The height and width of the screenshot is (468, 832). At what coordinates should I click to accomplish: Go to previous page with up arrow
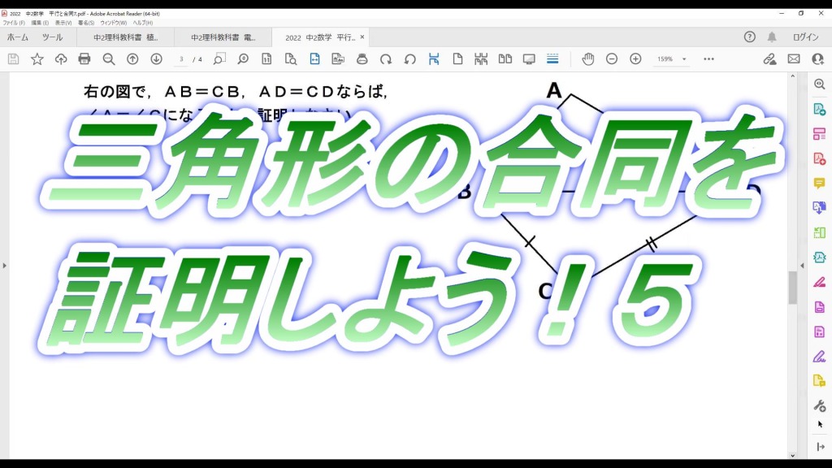point(132,59)
